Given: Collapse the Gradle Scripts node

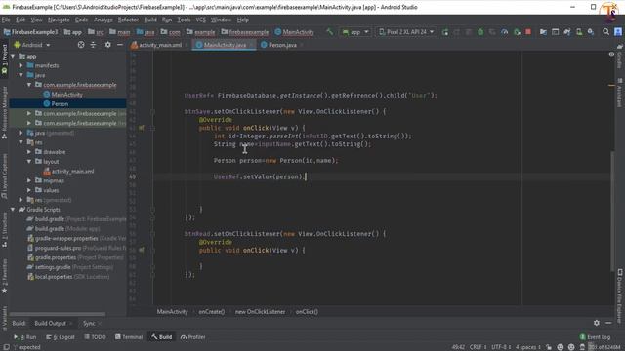Looking at the screenshot, I should (13, 210).
